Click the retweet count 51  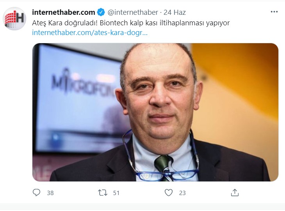coord(116,193)
